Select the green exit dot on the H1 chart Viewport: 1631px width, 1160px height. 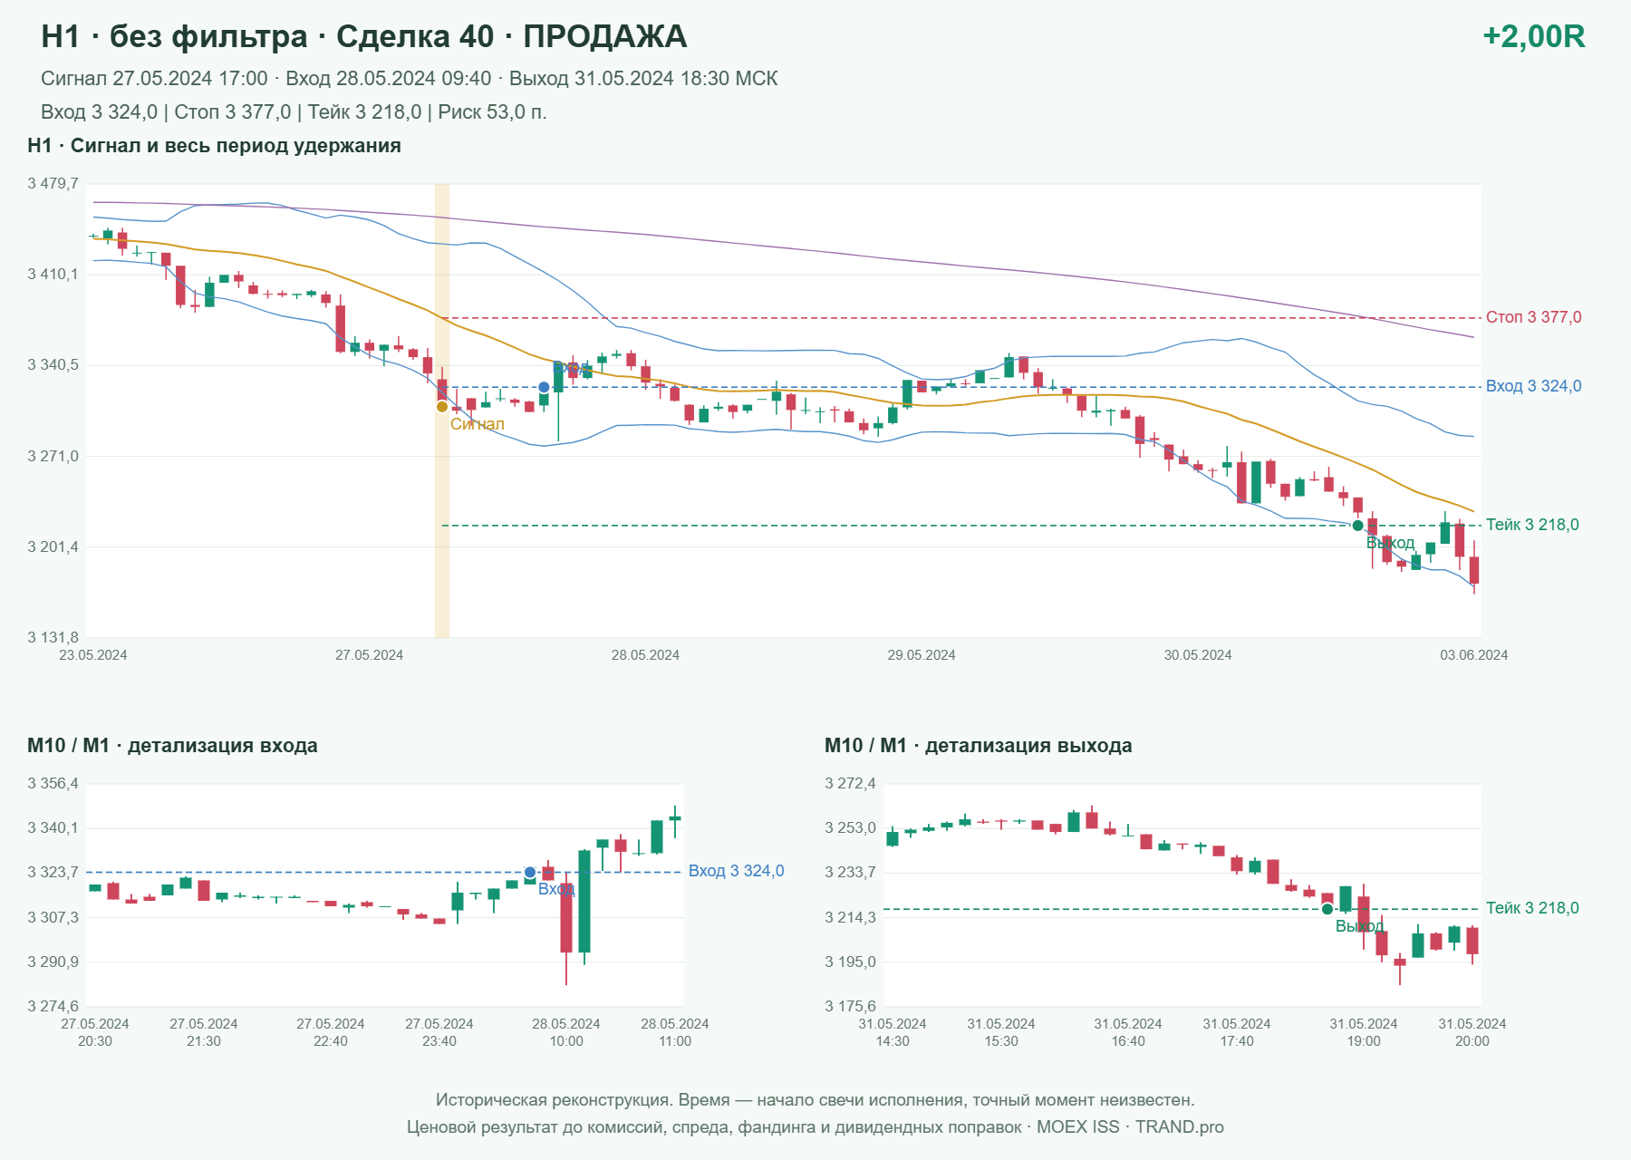tap(1357, 526)
